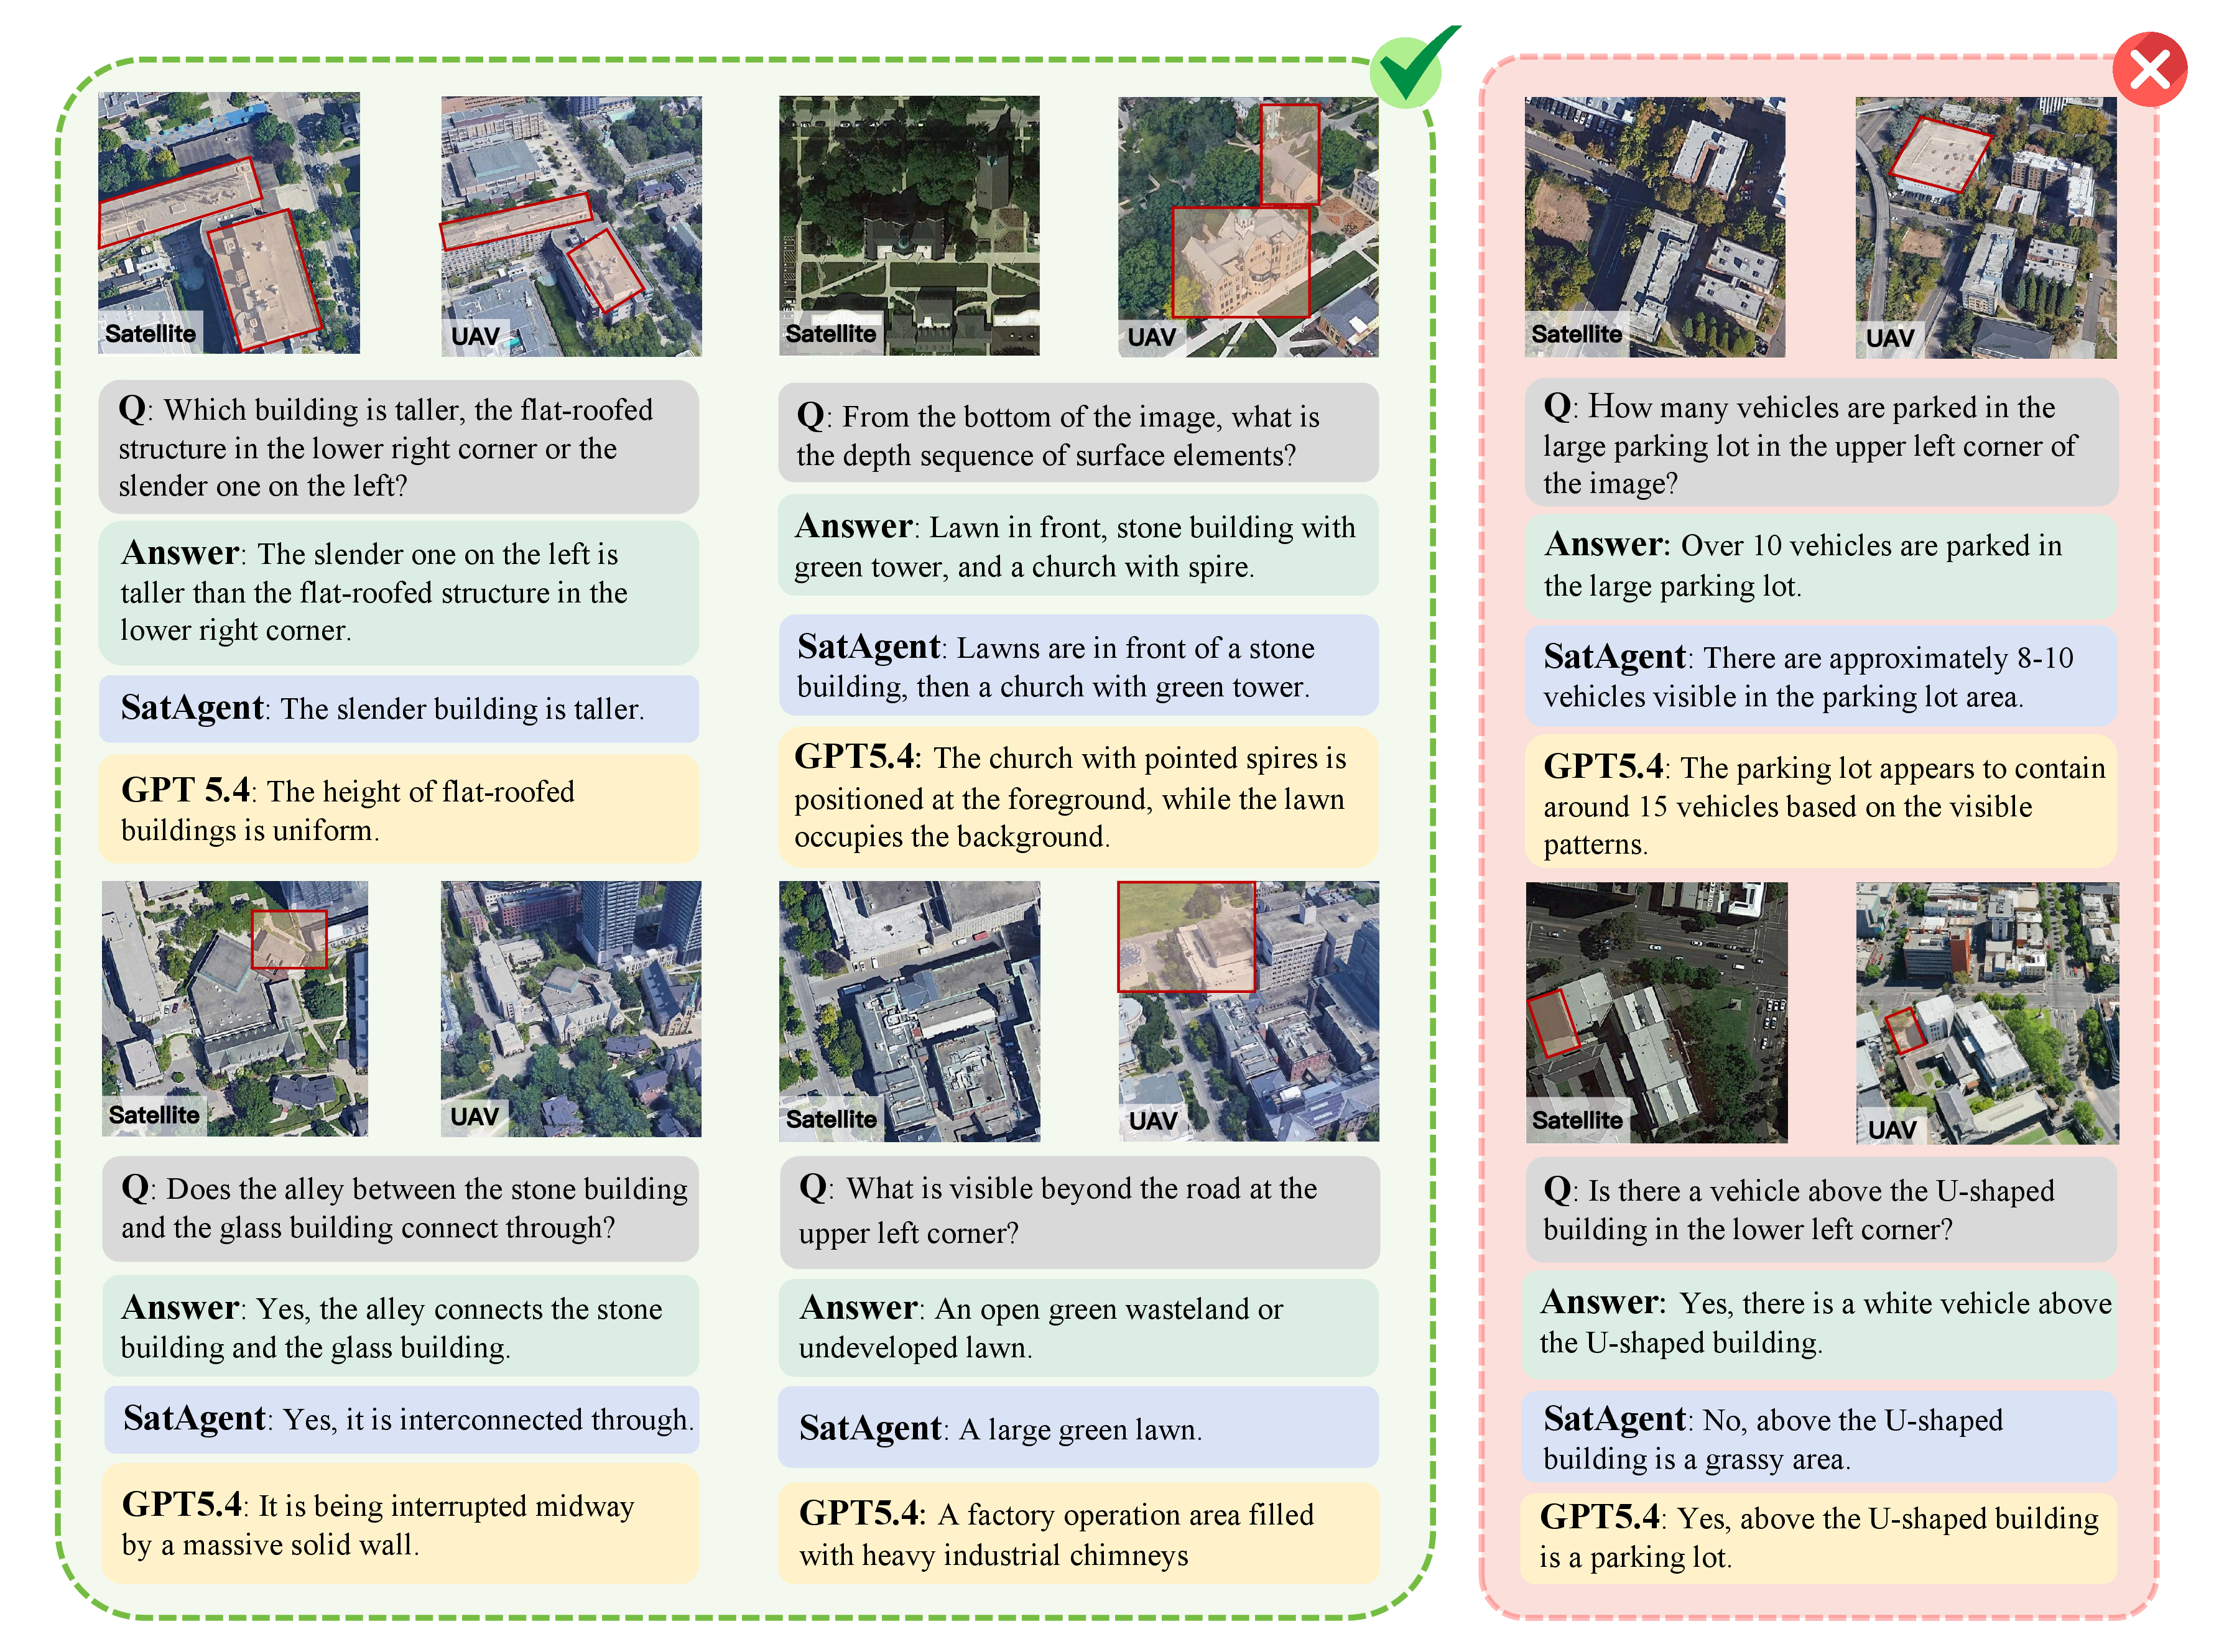
Task: Select the question 'Which building is taller'
Action: click(398, 446)
